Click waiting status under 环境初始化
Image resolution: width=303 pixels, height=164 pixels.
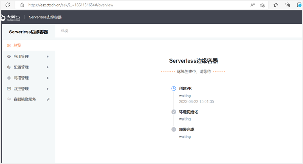point(185,119)
